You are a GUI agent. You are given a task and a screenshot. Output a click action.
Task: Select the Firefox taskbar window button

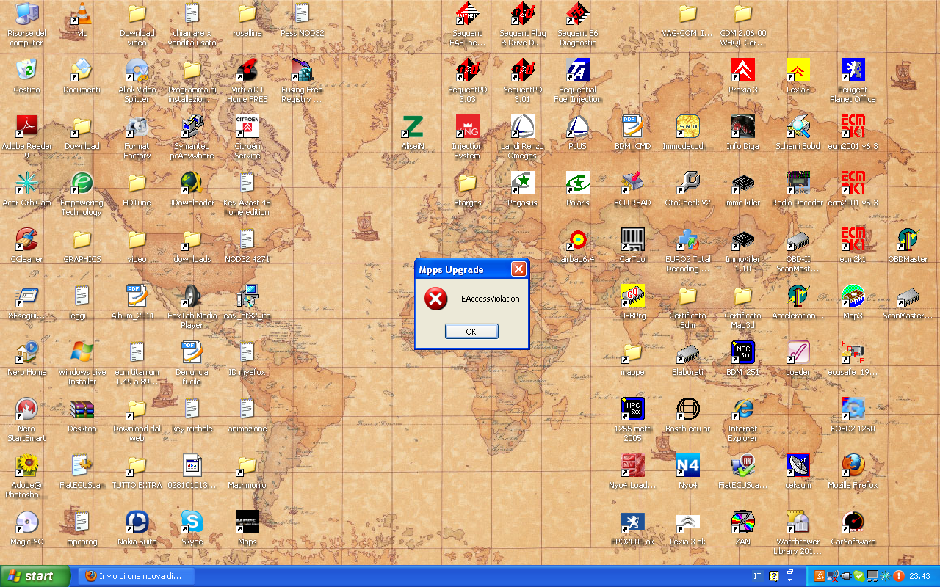pyautogui.click(x=136, y=576)
